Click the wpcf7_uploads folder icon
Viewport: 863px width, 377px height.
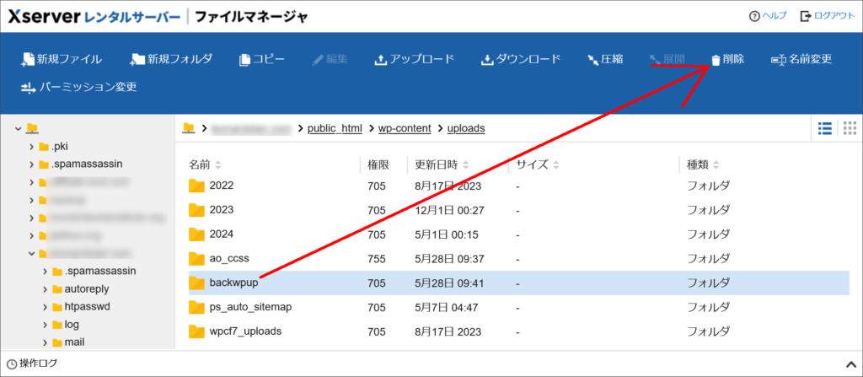(x=196, y=331)
